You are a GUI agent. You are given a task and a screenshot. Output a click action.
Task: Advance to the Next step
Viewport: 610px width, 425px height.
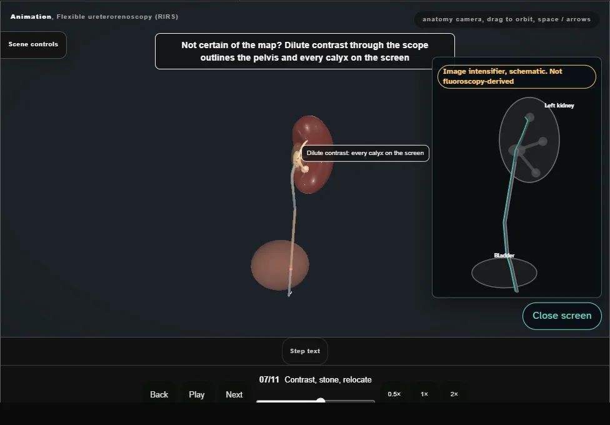point(234,394)
